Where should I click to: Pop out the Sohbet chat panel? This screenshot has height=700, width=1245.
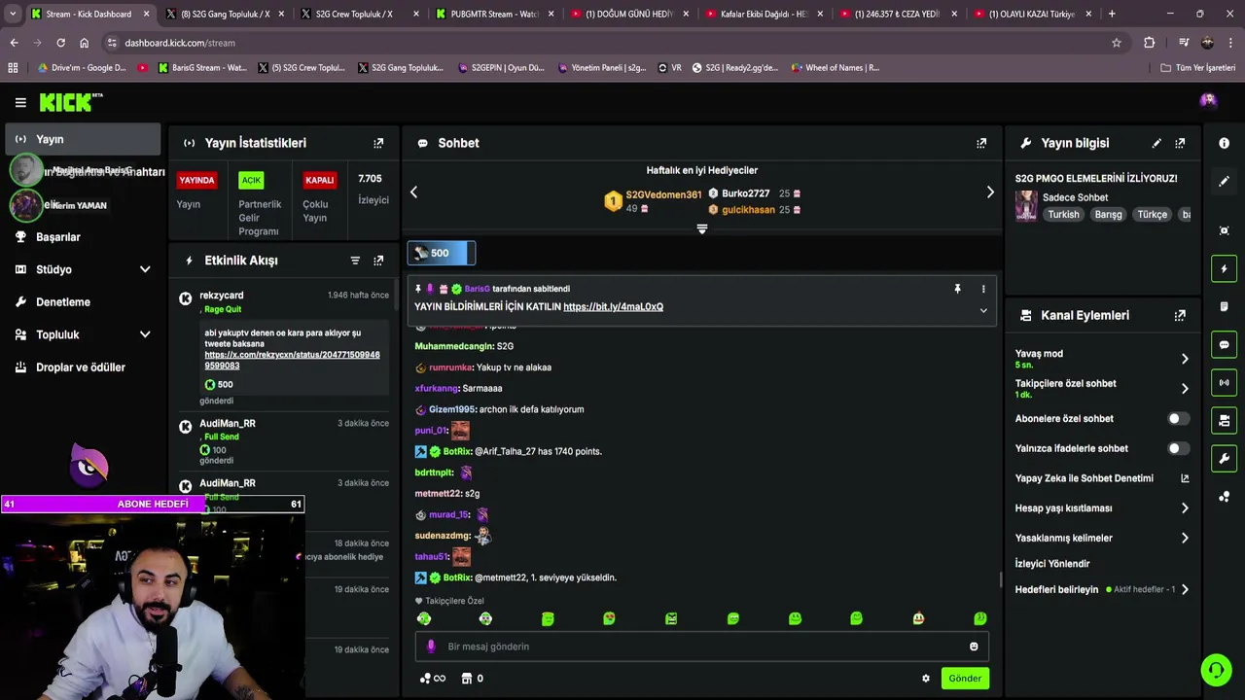pyautogui.click(x=981, y=143)
